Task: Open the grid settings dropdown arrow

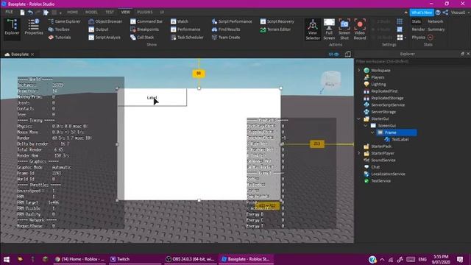Action: [406, 38]
